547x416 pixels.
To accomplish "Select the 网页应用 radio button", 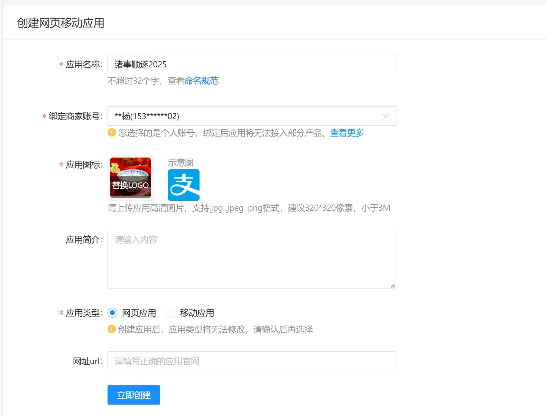I will [x=112, y=313].
